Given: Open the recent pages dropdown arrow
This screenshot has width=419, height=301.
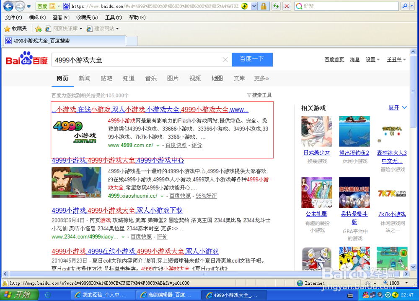Looking at the screenshot, I should [29, 6].
